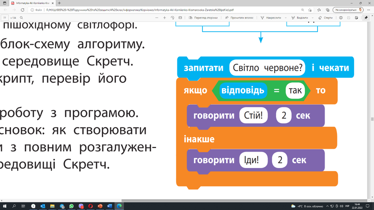Add this page to favorites
The width and height of the screenshot is (374, 210).
(x=310, y=10)
